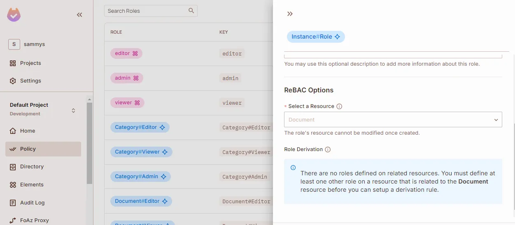Viewport: 515px width, 225px height.
Task: Select the admin role badge
Action: point(126,78)
